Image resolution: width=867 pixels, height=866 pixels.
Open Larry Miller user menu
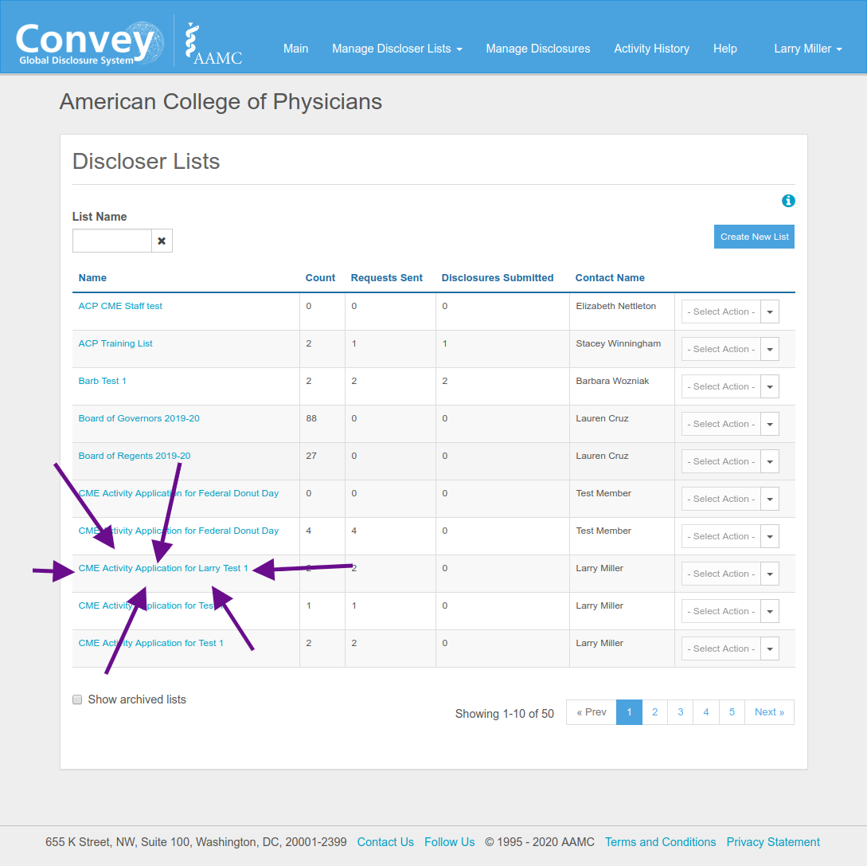coord(808,49)
